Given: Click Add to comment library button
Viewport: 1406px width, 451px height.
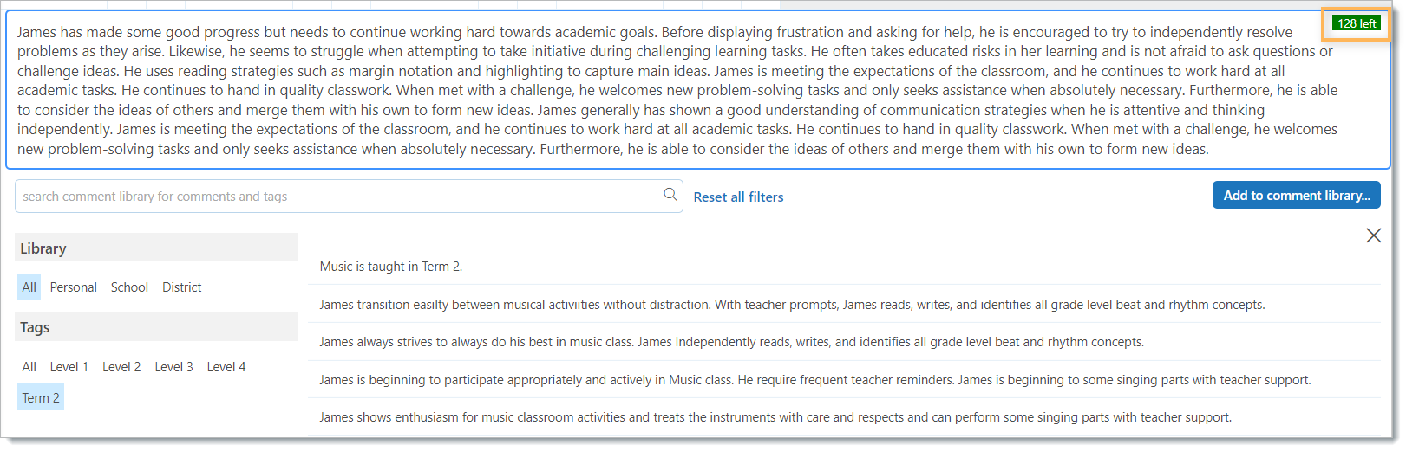Looking at the screenshot, I should pos(1297,196).
